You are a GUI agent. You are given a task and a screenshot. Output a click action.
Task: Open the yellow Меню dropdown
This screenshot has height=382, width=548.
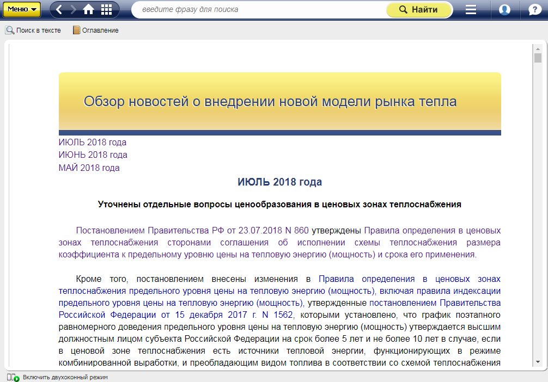point(21,9)
